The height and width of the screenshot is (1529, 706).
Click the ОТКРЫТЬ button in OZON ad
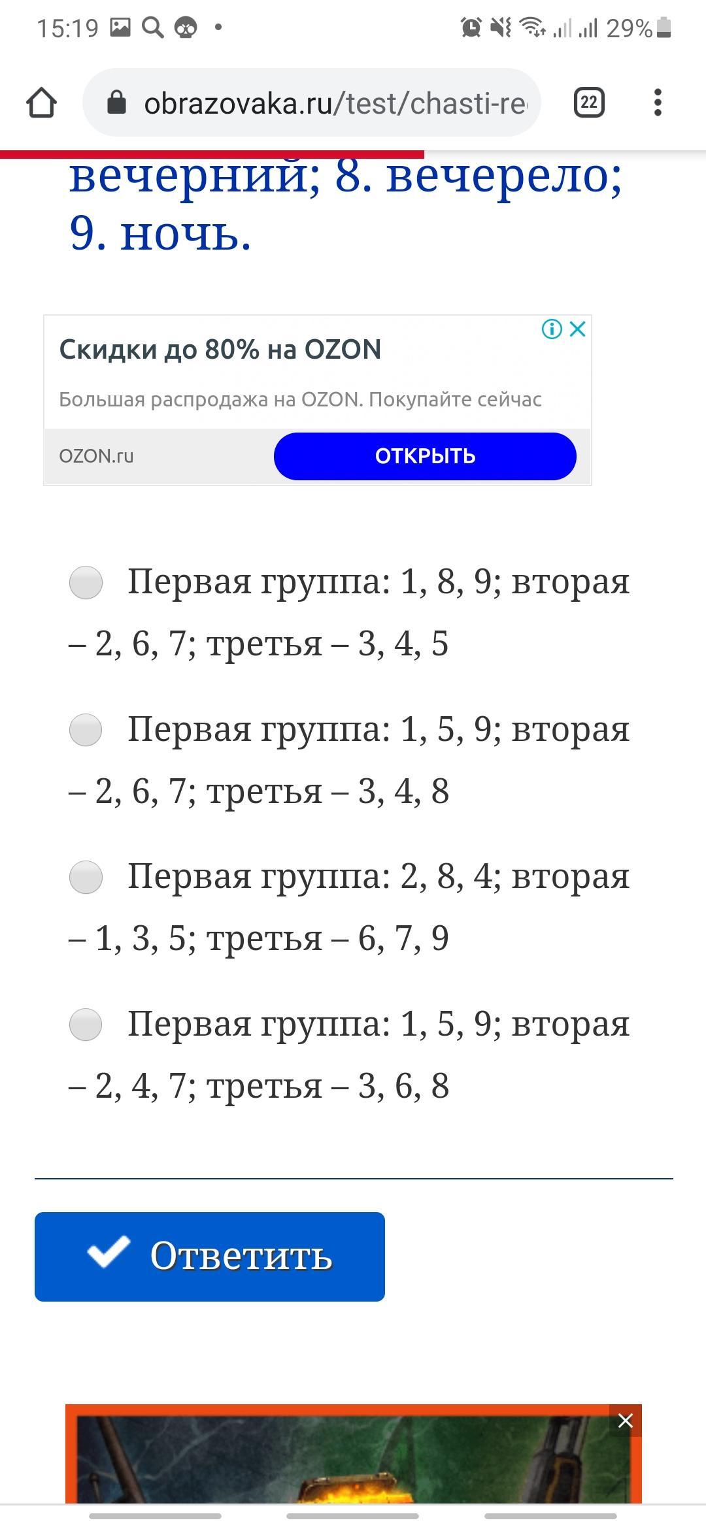[x=425, y=456]
